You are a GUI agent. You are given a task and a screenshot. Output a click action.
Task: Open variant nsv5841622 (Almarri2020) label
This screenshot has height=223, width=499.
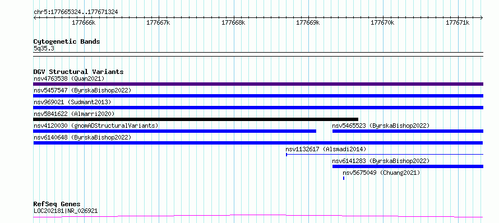click(x=74, y=114)
